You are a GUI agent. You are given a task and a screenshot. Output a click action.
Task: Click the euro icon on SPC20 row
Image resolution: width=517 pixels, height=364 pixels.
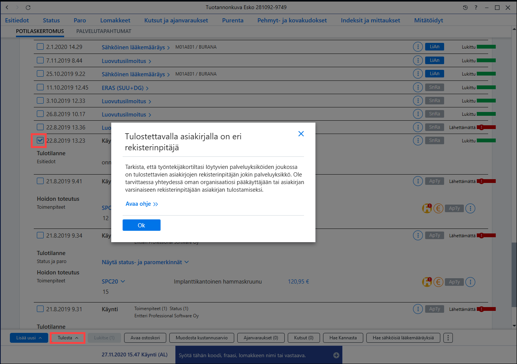click(438, 282)
